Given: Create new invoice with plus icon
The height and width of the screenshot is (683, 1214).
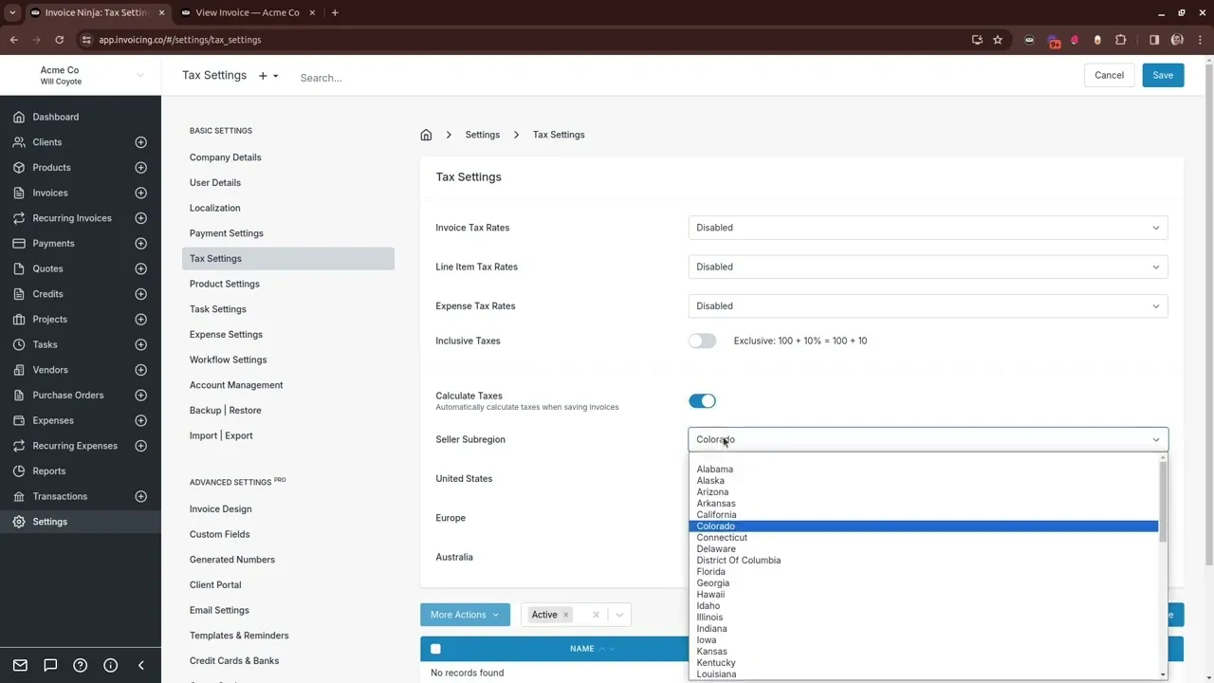Looking at the screenshot, I should click(140, 193).
